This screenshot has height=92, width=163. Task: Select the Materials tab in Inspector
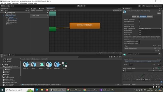[x=150, y=17]
